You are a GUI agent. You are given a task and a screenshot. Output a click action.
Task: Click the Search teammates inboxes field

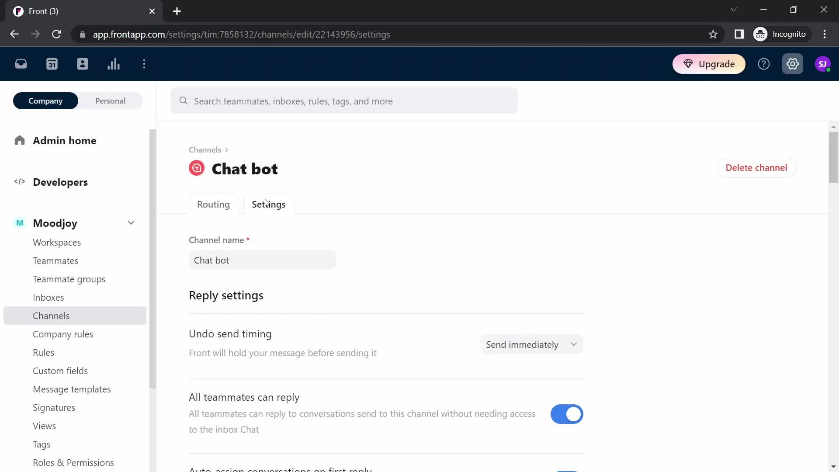point(345,101)
